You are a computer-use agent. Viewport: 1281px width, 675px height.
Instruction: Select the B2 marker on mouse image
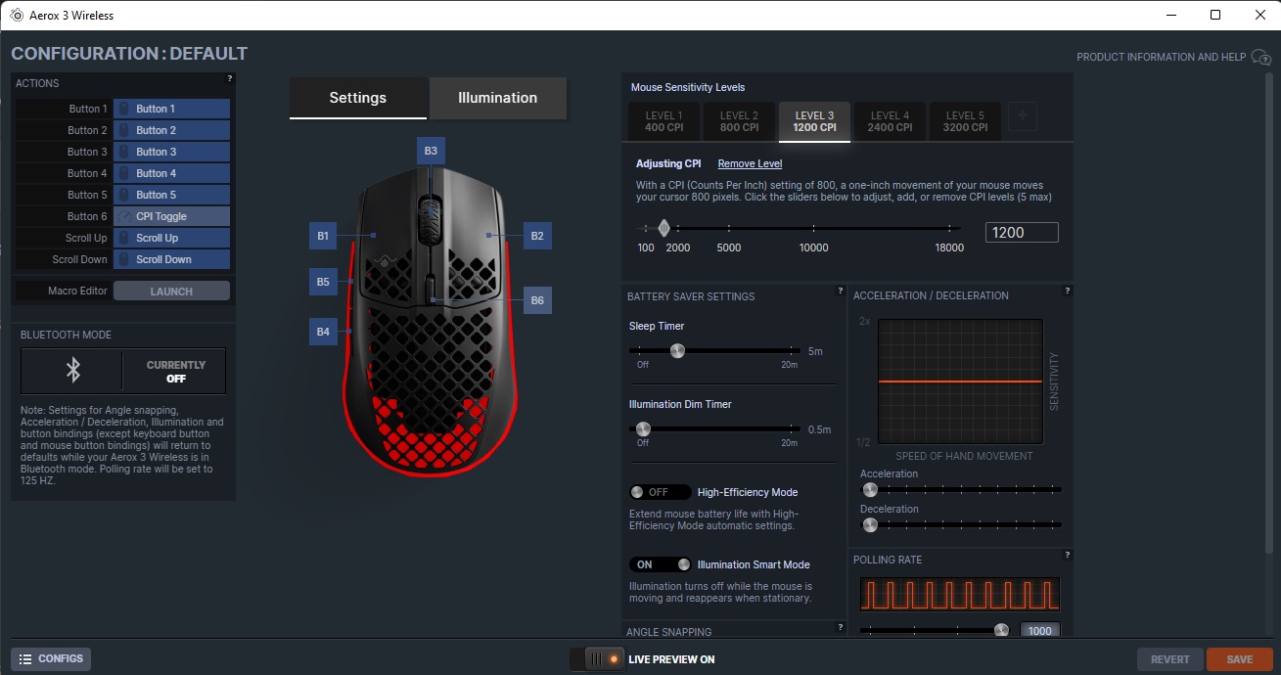[537, 236]
